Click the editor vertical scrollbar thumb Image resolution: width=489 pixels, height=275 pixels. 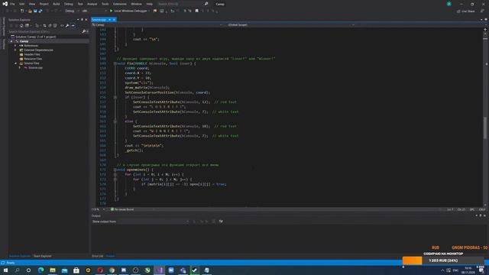(x=485, y=128)
